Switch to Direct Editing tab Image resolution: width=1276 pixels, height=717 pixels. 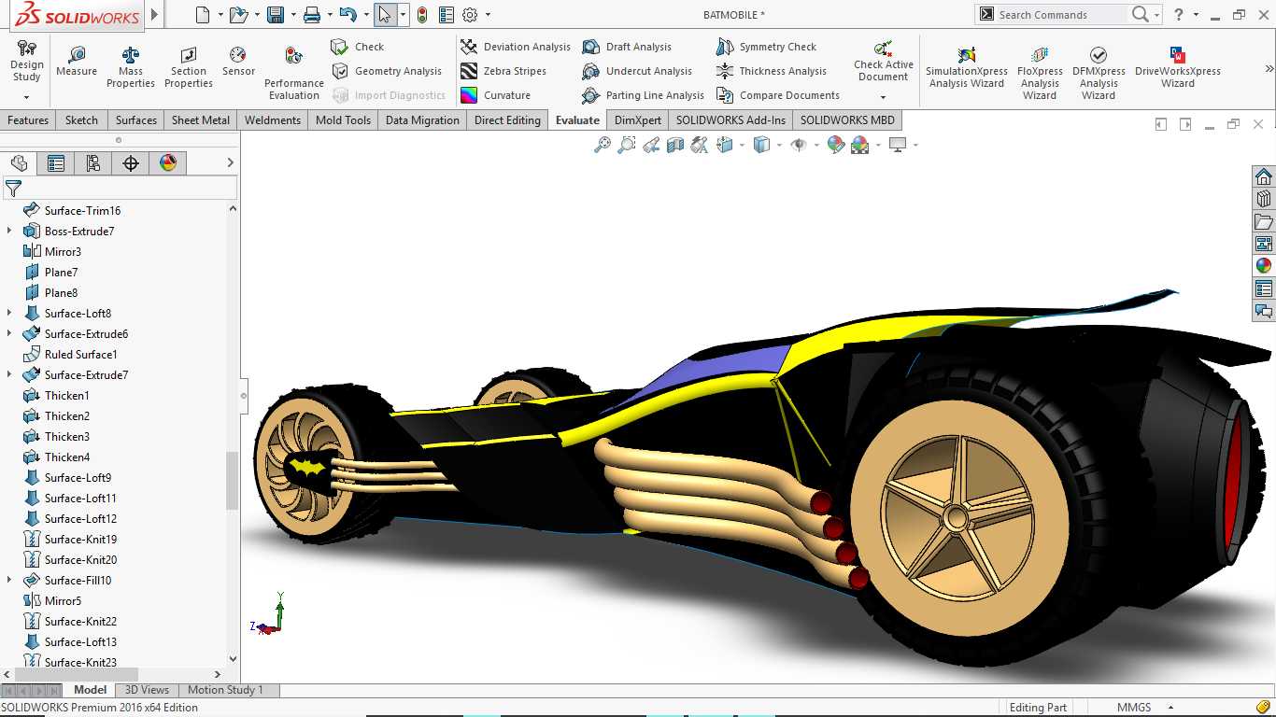[507, 120]
